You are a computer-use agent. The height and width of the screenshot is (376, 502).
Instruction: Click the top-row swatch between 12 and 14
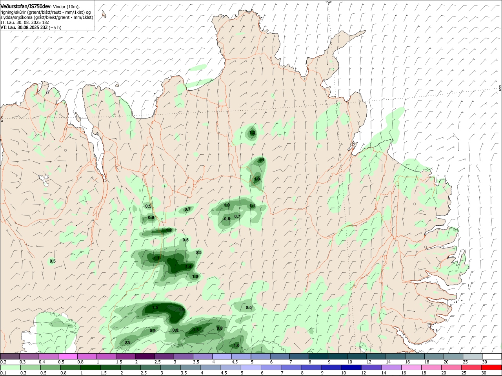click(376, 356)
